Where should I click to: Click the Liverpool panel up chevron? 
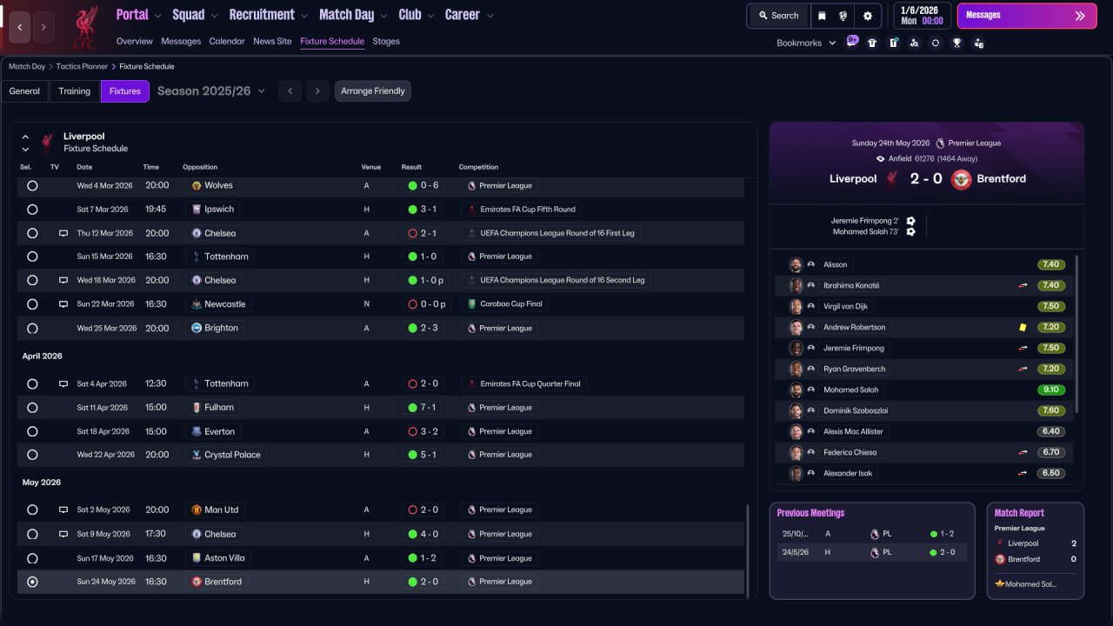[x=25, y=137]
